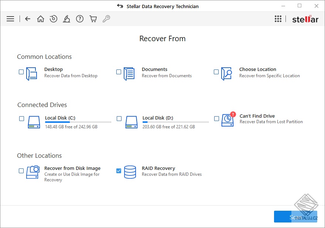
Task: Select the Recover from Disk Image label
Action: click(72, 168)
